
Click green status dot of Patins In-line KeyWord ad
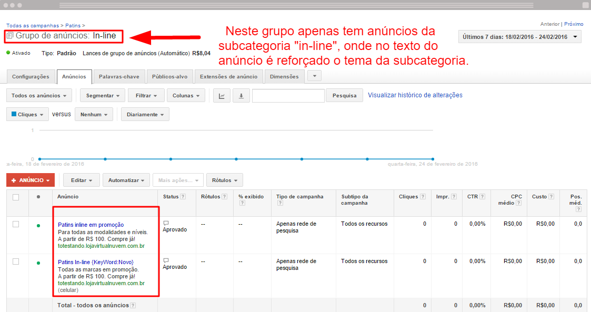38,263
